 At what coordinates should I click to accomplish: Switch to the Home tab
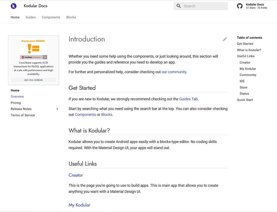pos(15,17)
